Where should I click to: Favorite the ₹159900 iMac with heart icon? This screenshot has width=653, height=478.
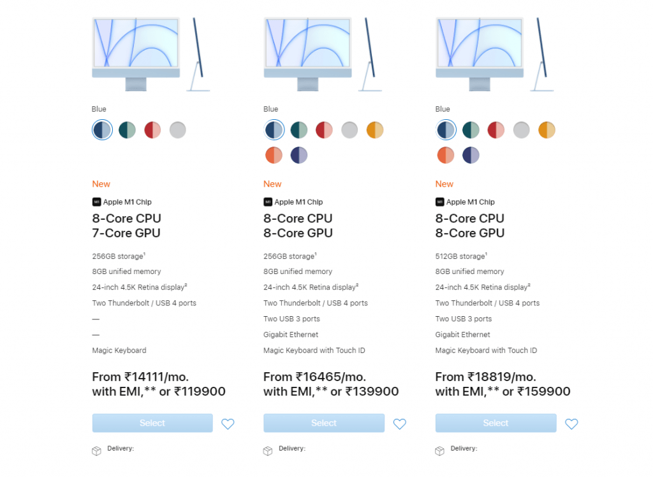click(571, 424)
